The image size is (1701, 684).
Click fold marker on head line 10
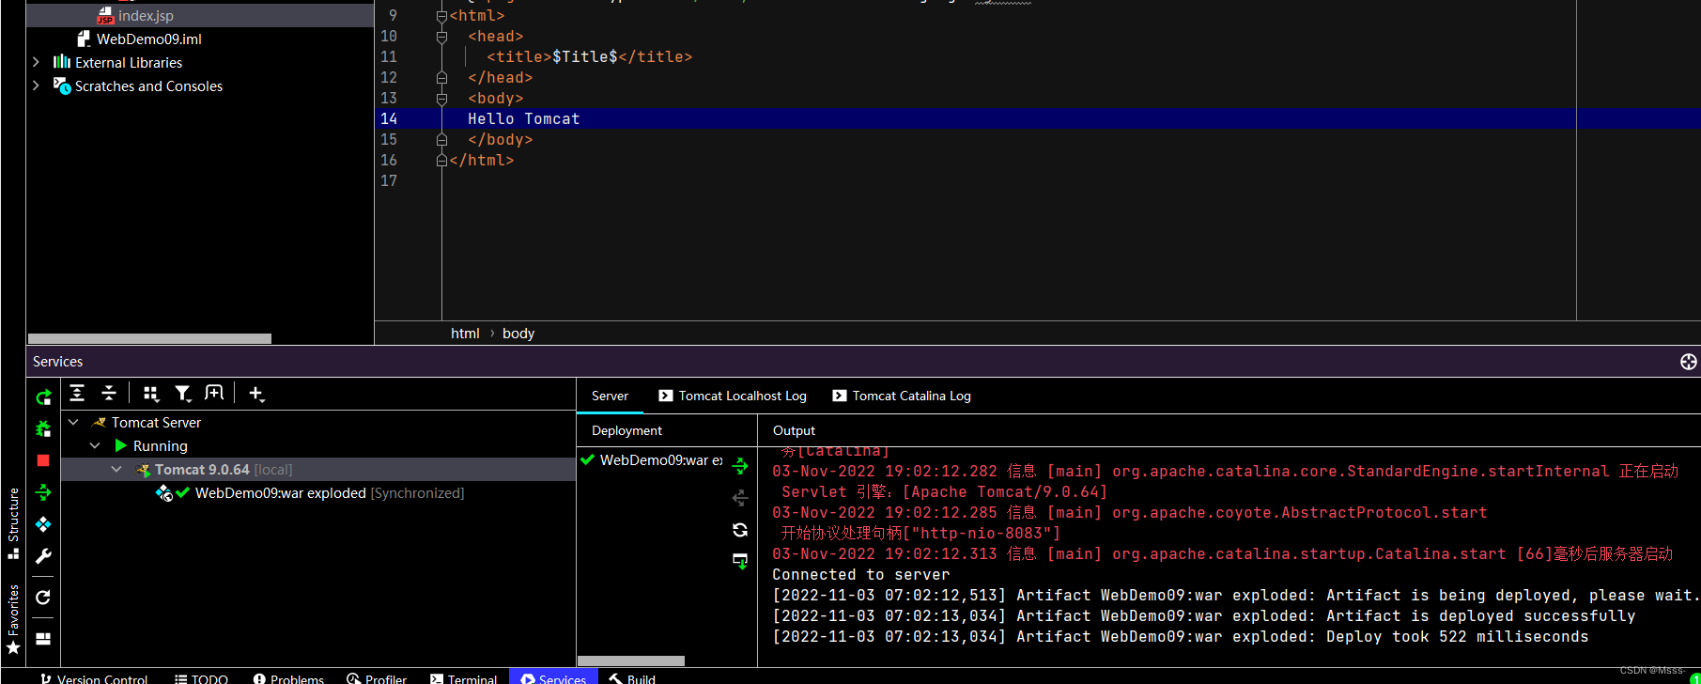click(441, 37)
